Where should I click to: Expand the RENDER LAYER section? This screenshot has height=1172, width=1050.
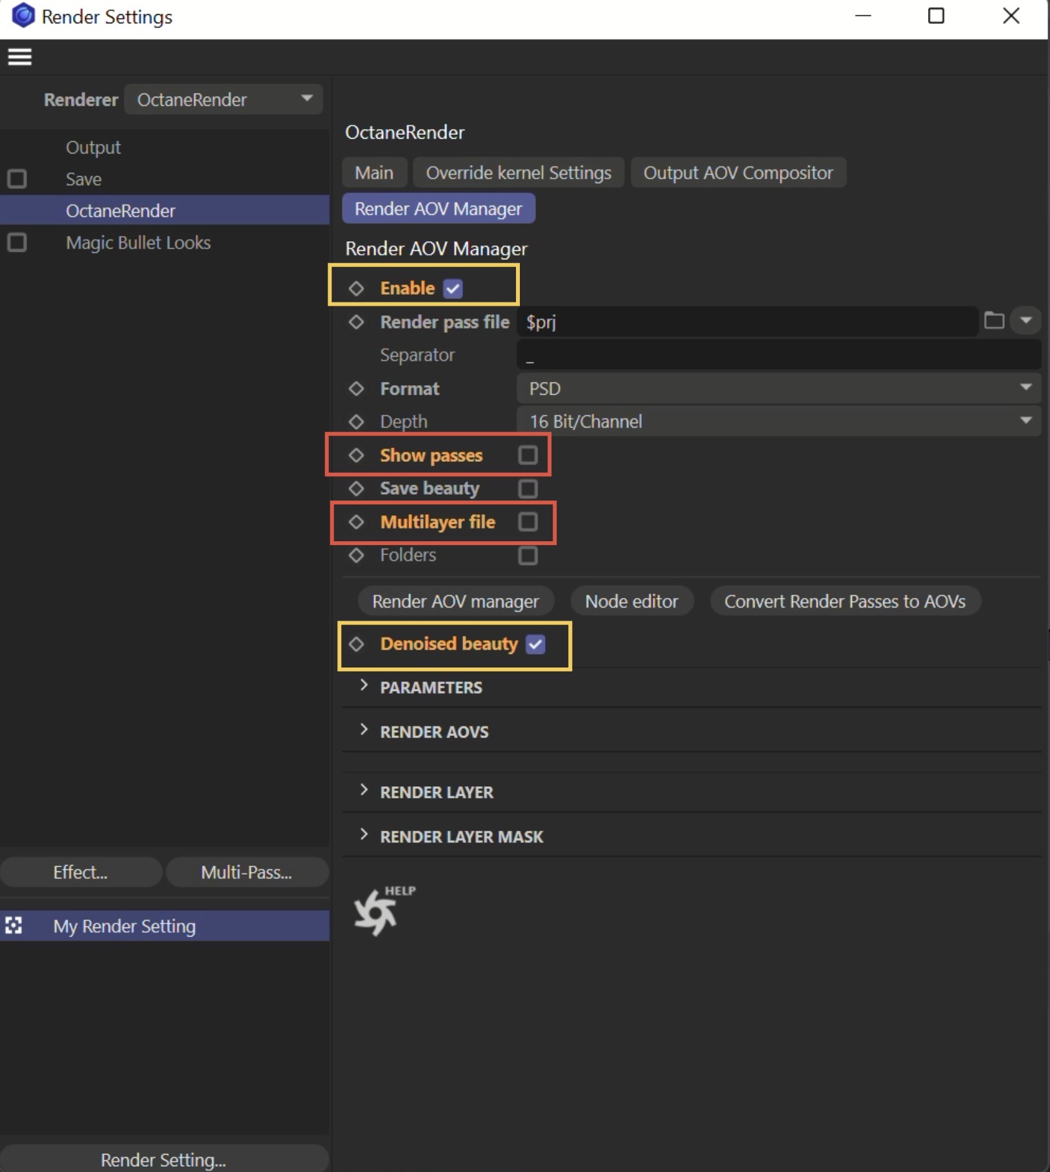(x=364, y=791)
